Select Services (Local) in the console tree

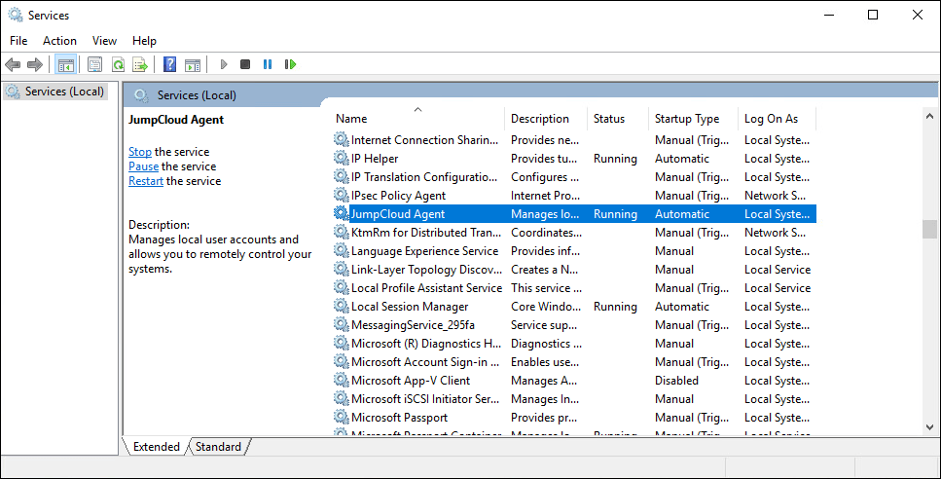55,92
